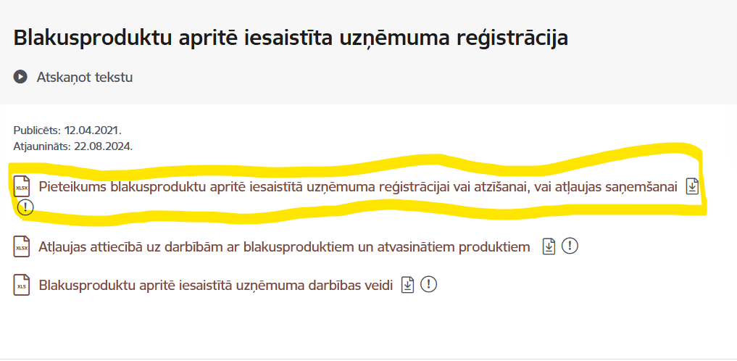Image resolution: width=737 pixels, height=361 pixels.
Task: Open Blakusproduktu apritē iesaistītā uzņēmuma darbības veidi
Action: click(216, 285)
